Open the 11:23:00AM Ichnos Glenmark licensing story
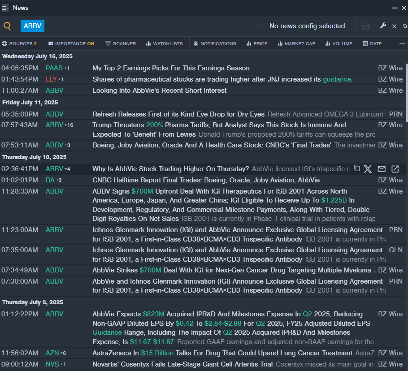The image size is (408, 371). click(238, 234)
